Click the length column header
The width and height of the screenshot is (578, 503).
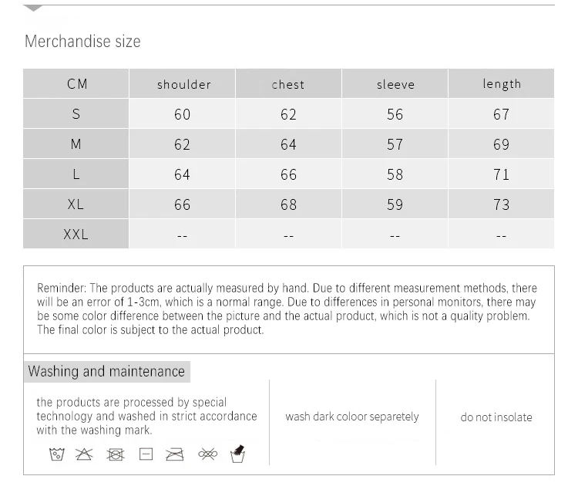(502, 83)
